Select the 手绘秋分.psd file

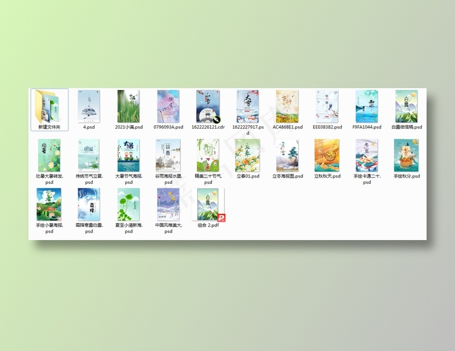pyautogui.click(x=407, y=155)
